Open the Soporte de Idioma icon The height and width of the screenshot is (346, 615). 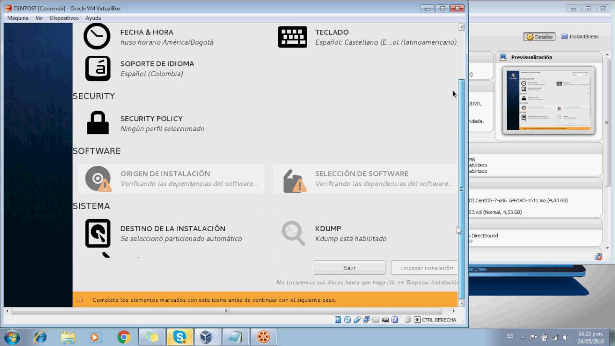(98, 68)
